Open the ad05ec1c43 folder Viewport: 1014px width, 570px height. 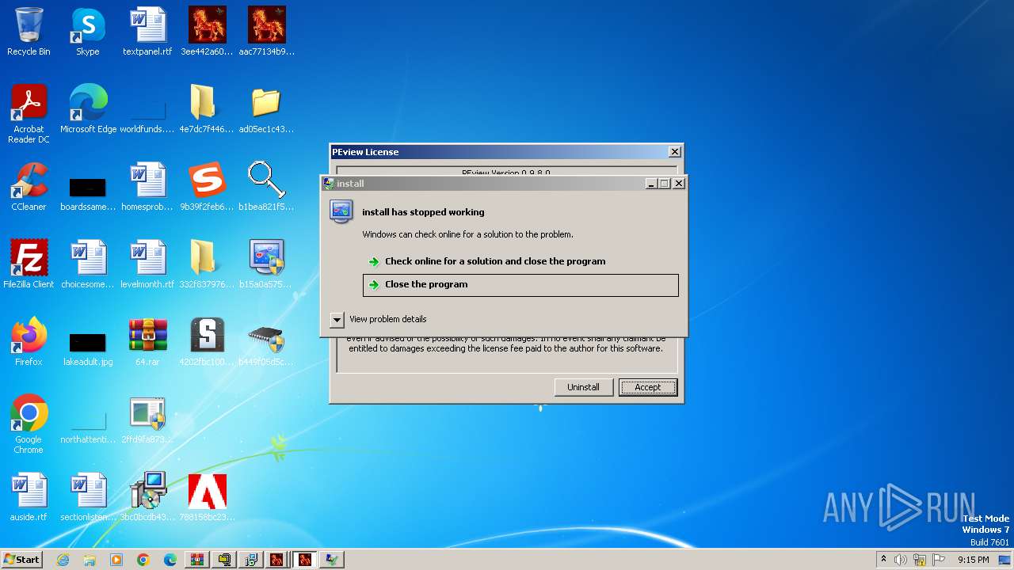pos(266,109)
